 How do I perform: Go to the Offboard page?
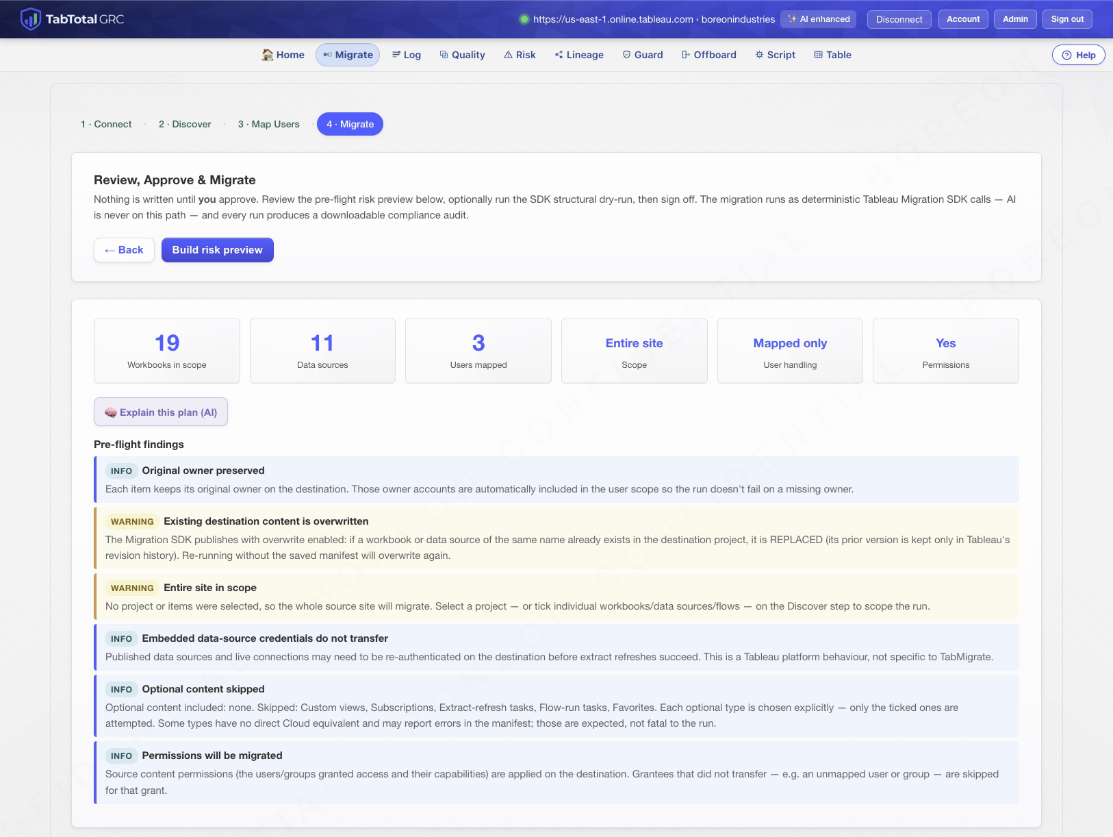[x=709, y=55]
